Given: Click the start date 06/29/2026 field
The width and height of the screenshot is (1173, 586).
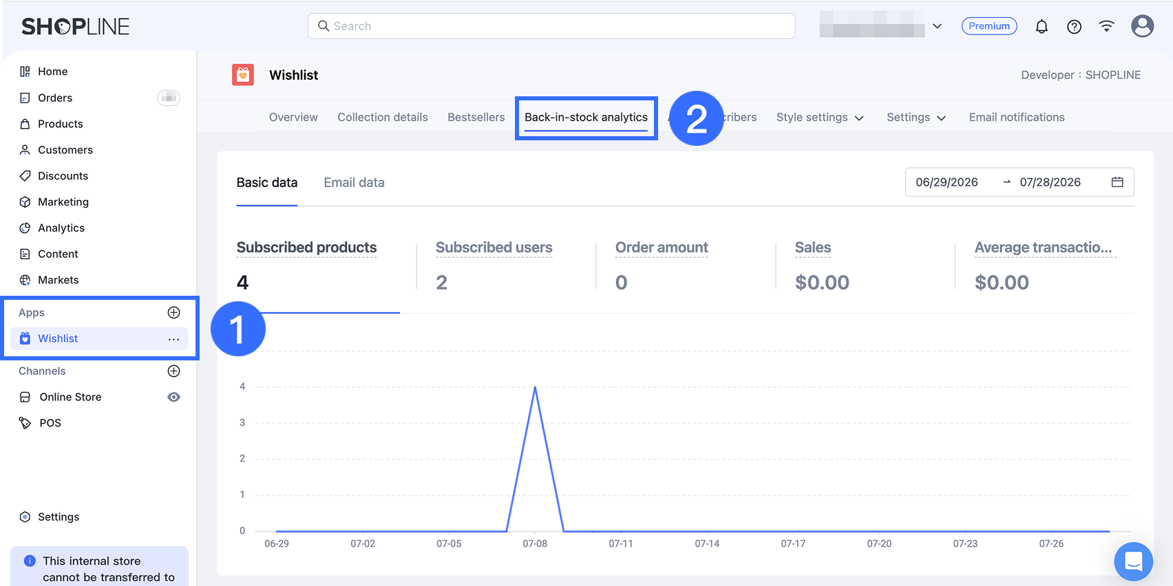Looking at the screenshot, I should [947, 182].
